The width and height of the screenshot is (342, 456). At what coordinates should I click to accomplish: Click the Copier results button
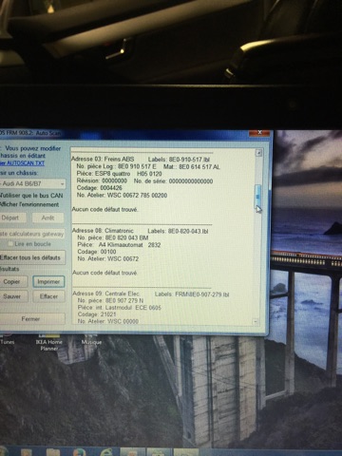pos(12,281)
